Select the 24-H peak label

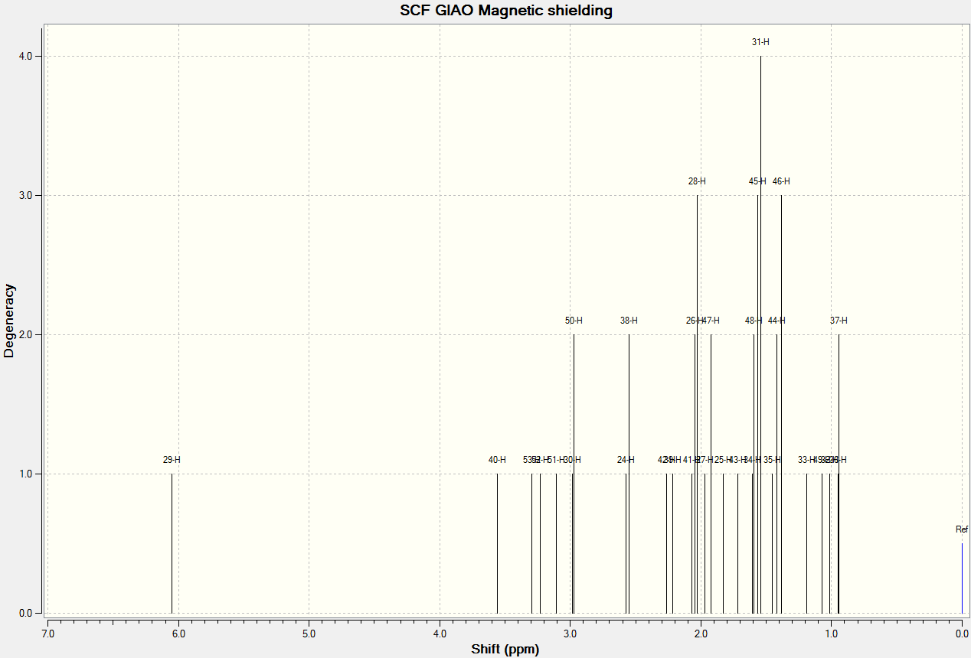626,460
